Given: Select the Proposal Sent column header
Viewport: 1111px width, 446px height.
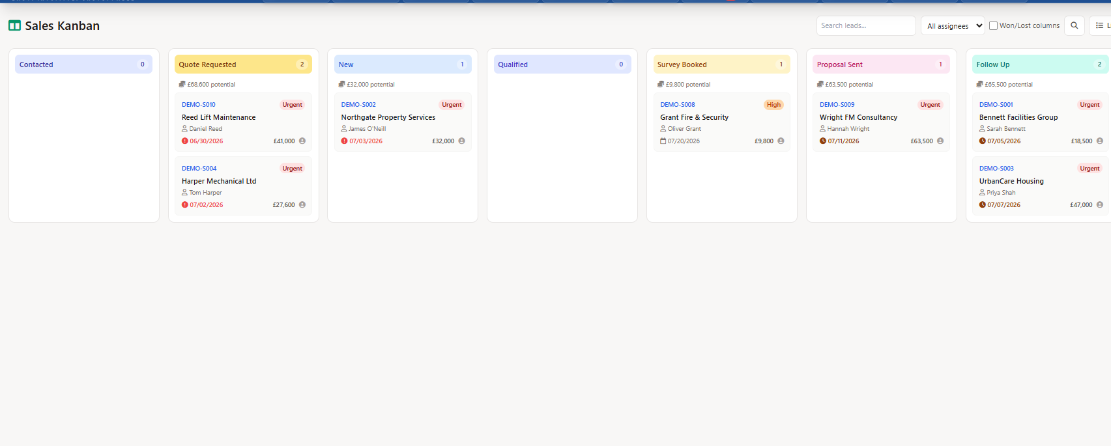Looking at the screenshot, I should [881, 64].
